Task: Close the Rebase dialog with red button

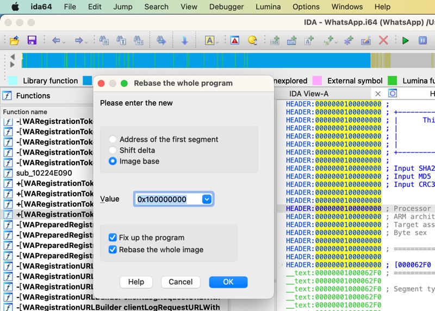Action: tap(101, 83)
